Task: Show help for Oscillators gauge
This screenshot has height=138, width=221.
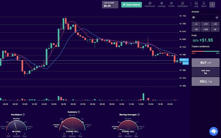Action: (24, 115)
